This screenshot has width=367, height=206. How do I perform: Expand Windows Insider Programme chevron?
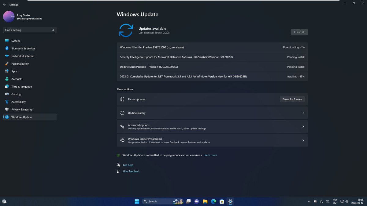(303, 140)
